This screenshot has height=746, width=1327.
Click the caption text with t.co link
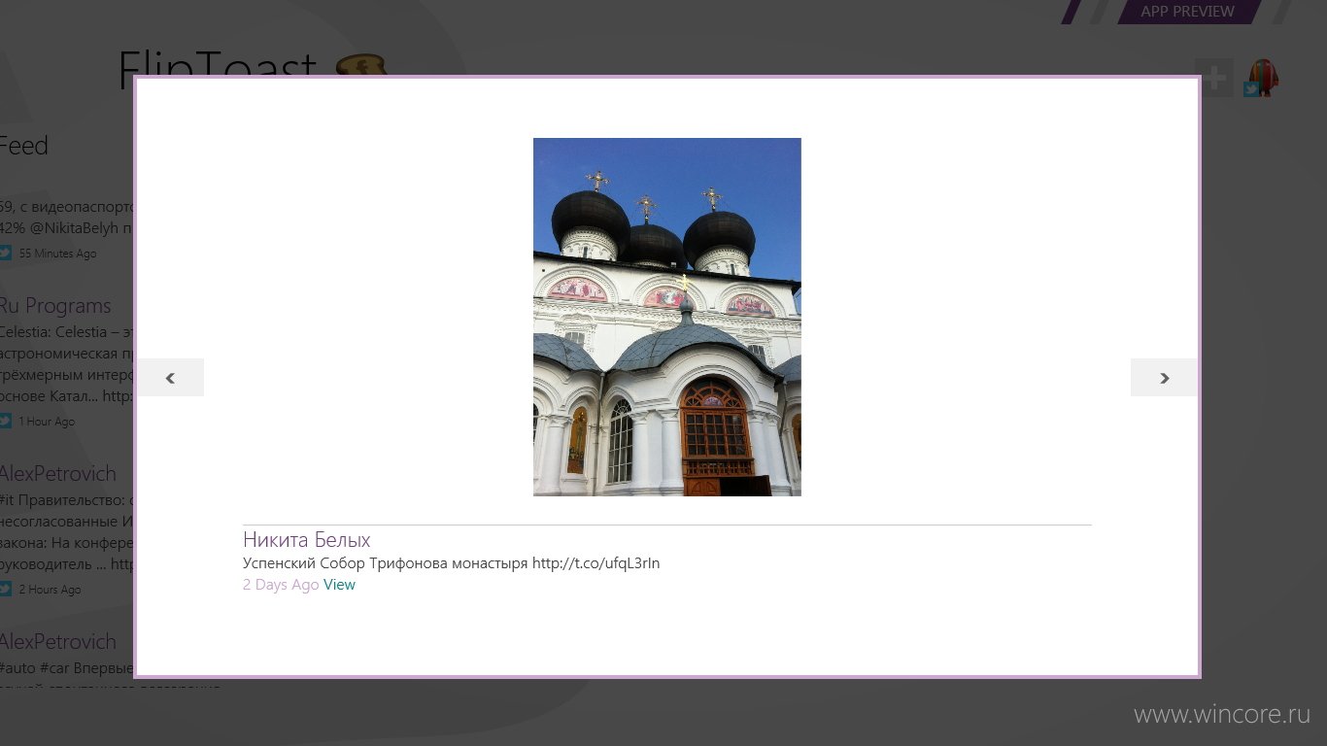451,563
